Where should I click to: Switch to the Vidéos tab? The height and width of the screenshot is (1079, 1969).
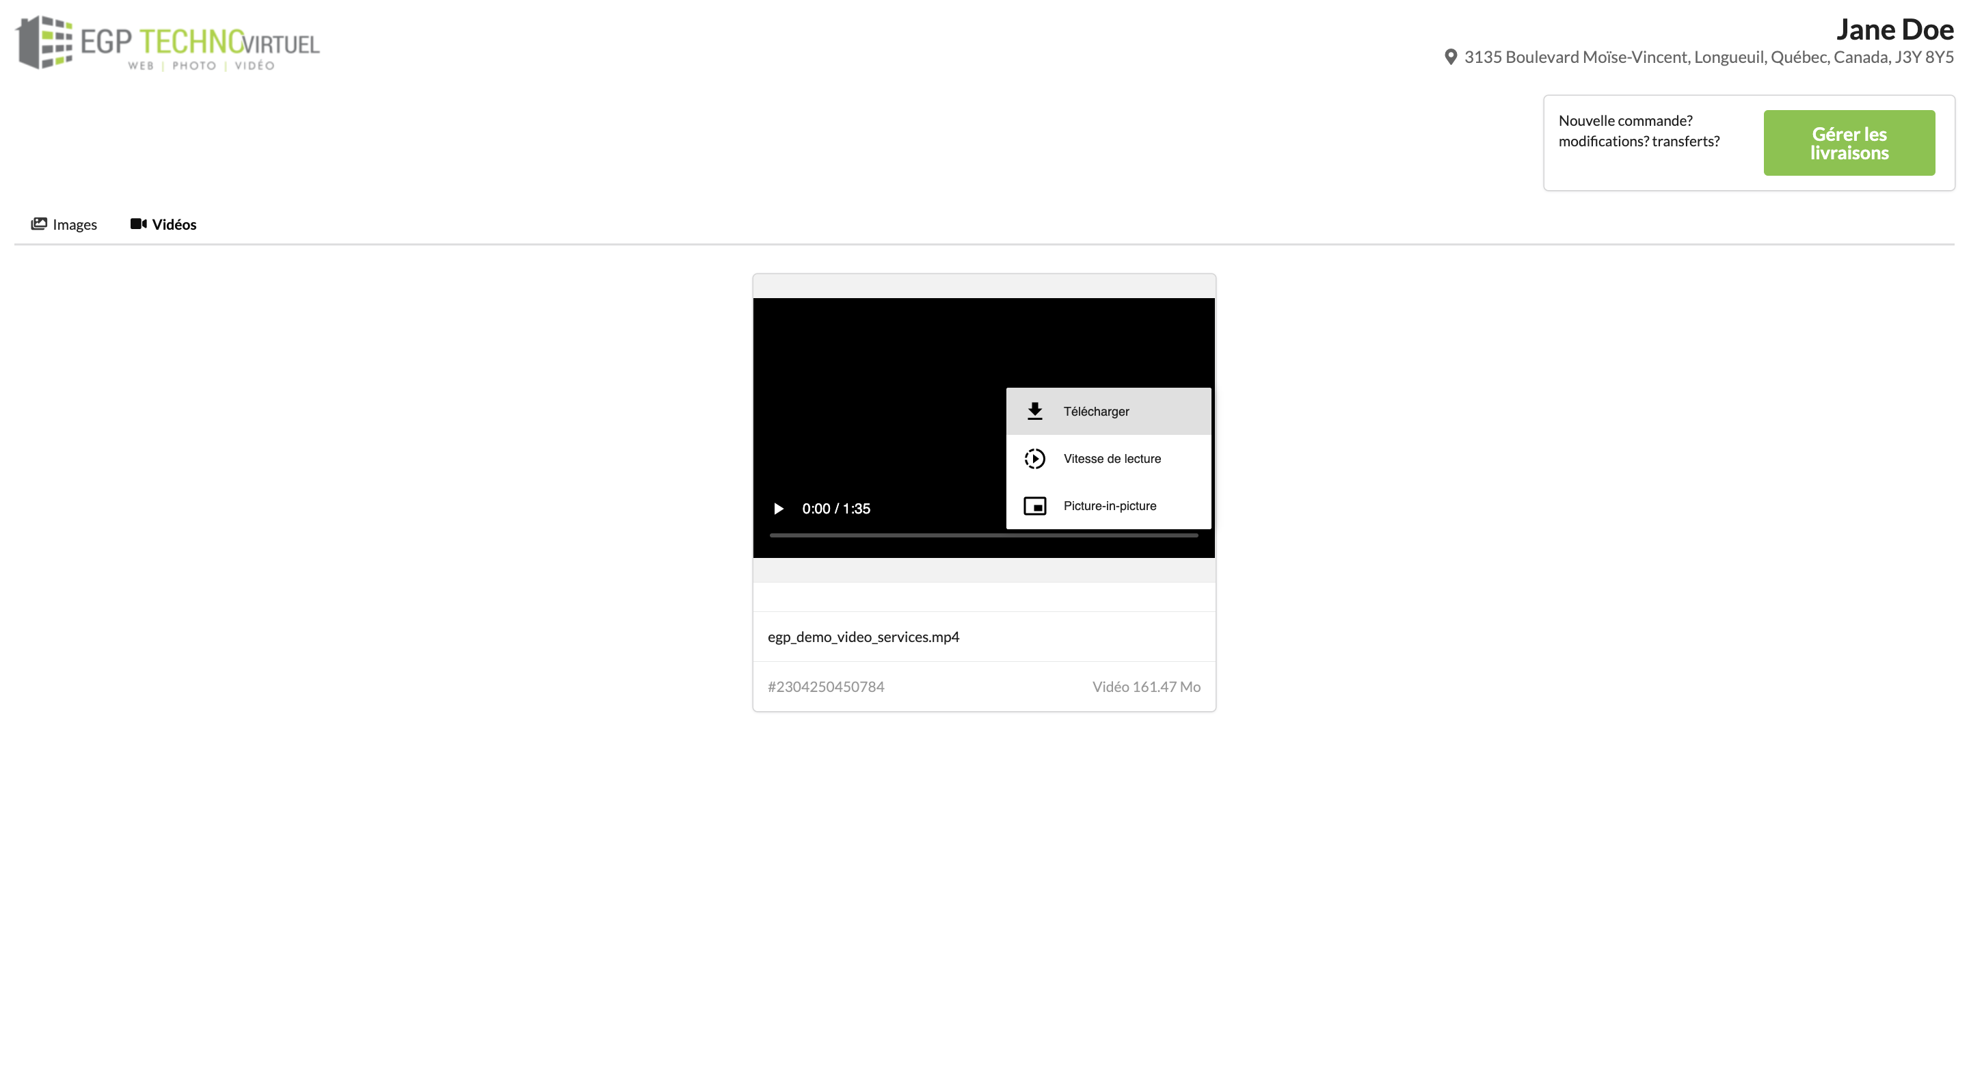click(x=174, y=224)
